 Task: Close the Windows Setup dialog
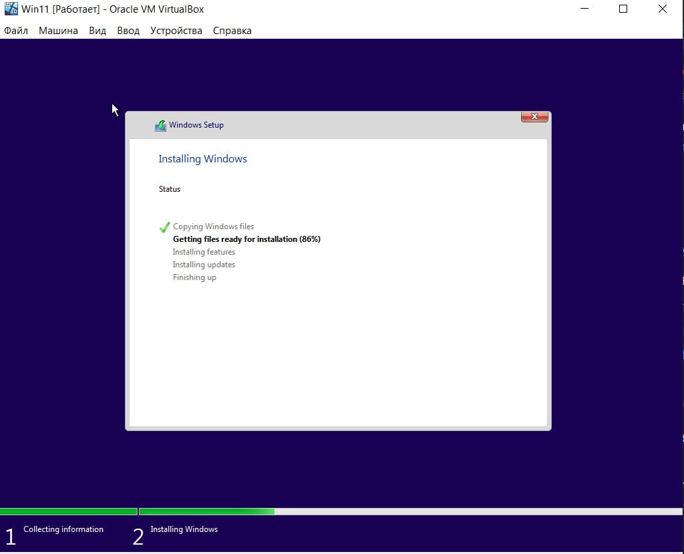(x=534, y=116)
